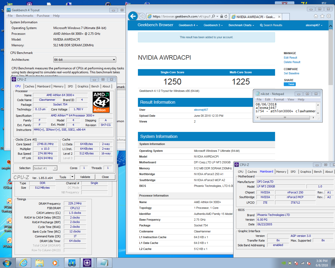The width and height of the screenshot is (335, 268).
Task: Select the Graphics tab in right CPU-Z window
Action: coord(306,172)
